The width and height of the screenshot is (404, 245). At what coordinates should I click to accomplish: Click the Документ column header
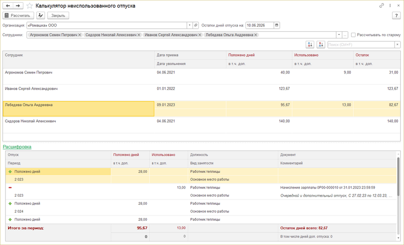[x=337, y=155]
